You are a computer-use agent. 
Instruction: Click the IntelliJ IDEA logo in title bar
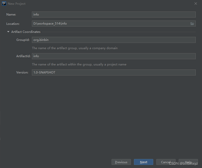(4, 4)
